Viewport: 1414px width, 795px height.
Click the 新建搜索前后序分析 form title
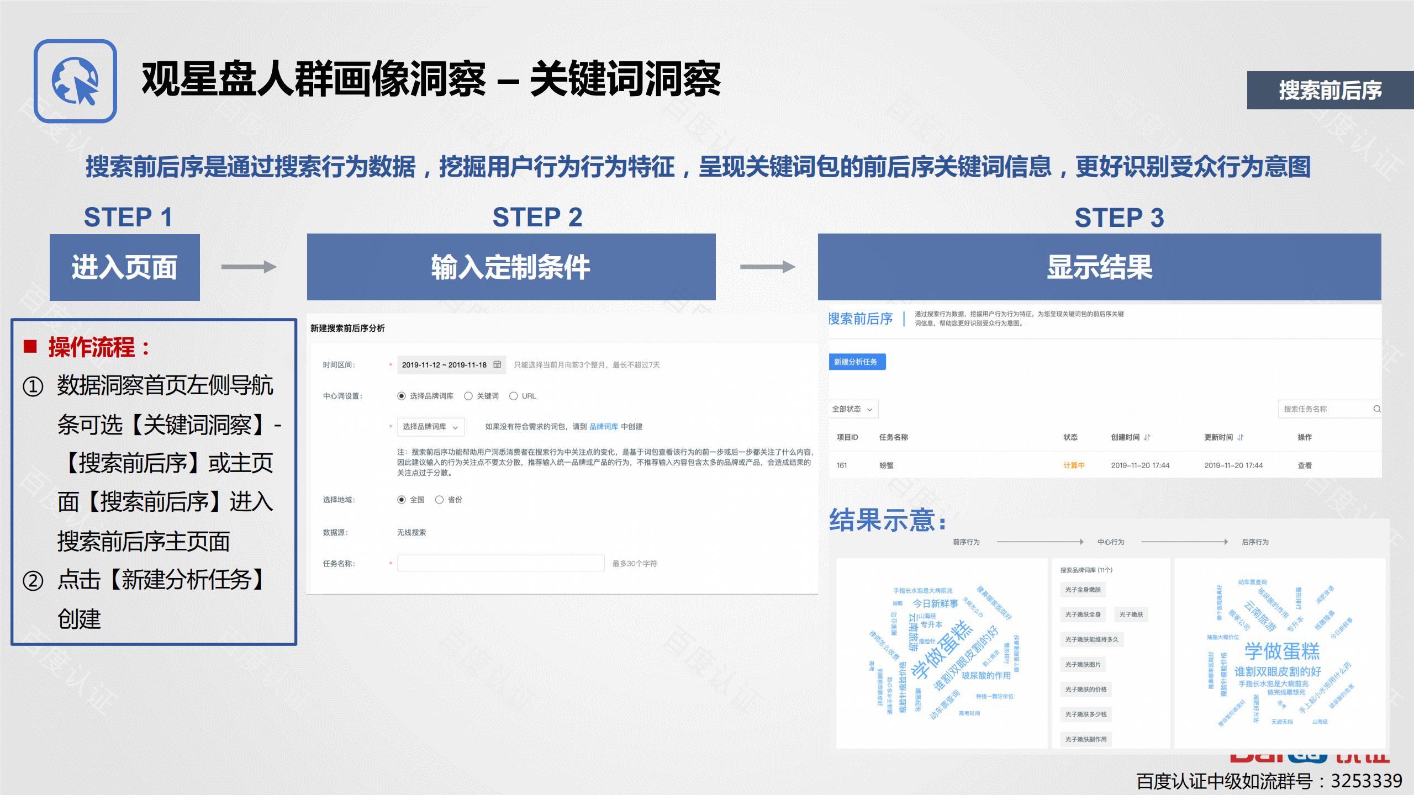click(347, 328)
